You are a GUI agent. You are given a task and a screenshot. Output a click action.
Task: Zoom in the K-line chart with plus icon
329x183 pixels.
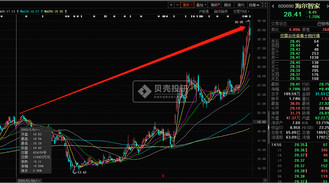point(171,5)
